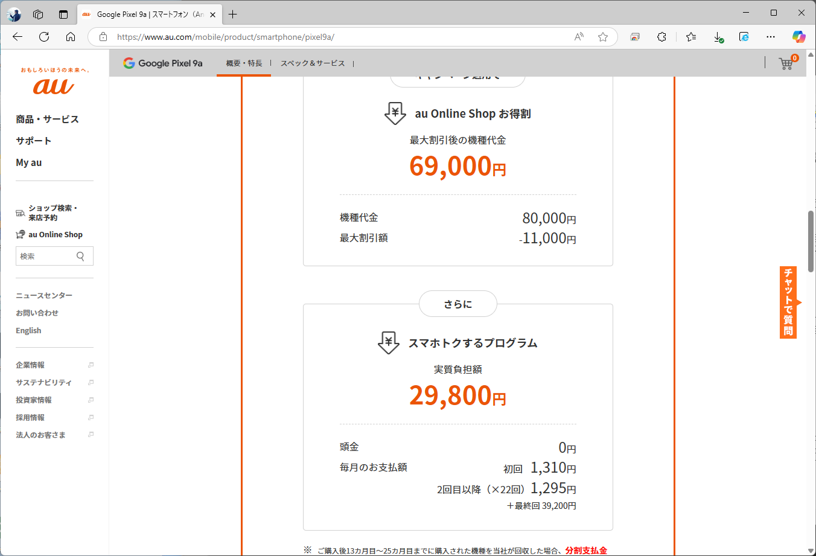
Task: Open the browser profile avatar
Action: pyautogui.click(x=14, y=14)
